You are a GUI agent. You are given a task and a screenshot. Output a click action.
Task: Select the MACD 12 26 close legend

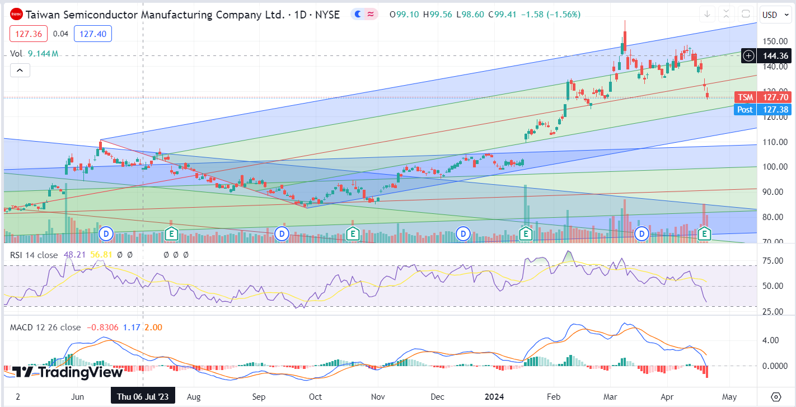(45, 328)
